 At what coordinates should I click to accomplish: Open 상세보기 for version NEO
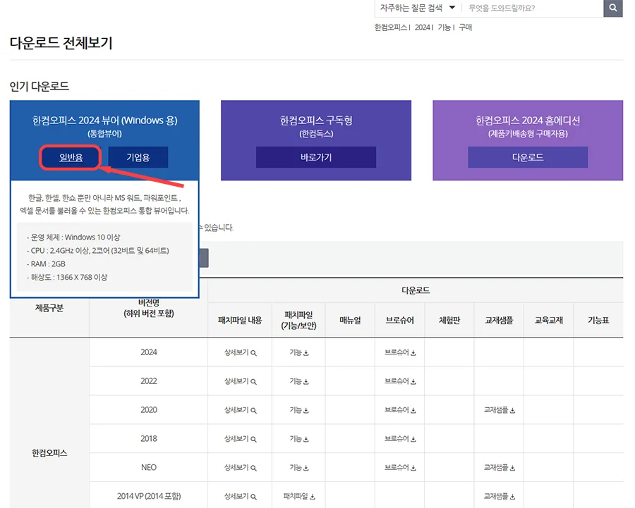point(240,467)
